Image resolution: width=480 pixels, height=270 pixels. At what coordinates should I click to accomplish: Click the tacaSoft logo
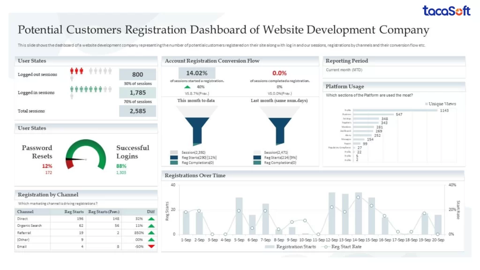tap(446, 11)
